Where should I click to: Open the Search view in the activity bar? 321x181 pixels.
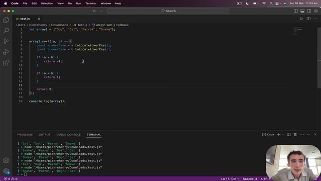point(6,31)
